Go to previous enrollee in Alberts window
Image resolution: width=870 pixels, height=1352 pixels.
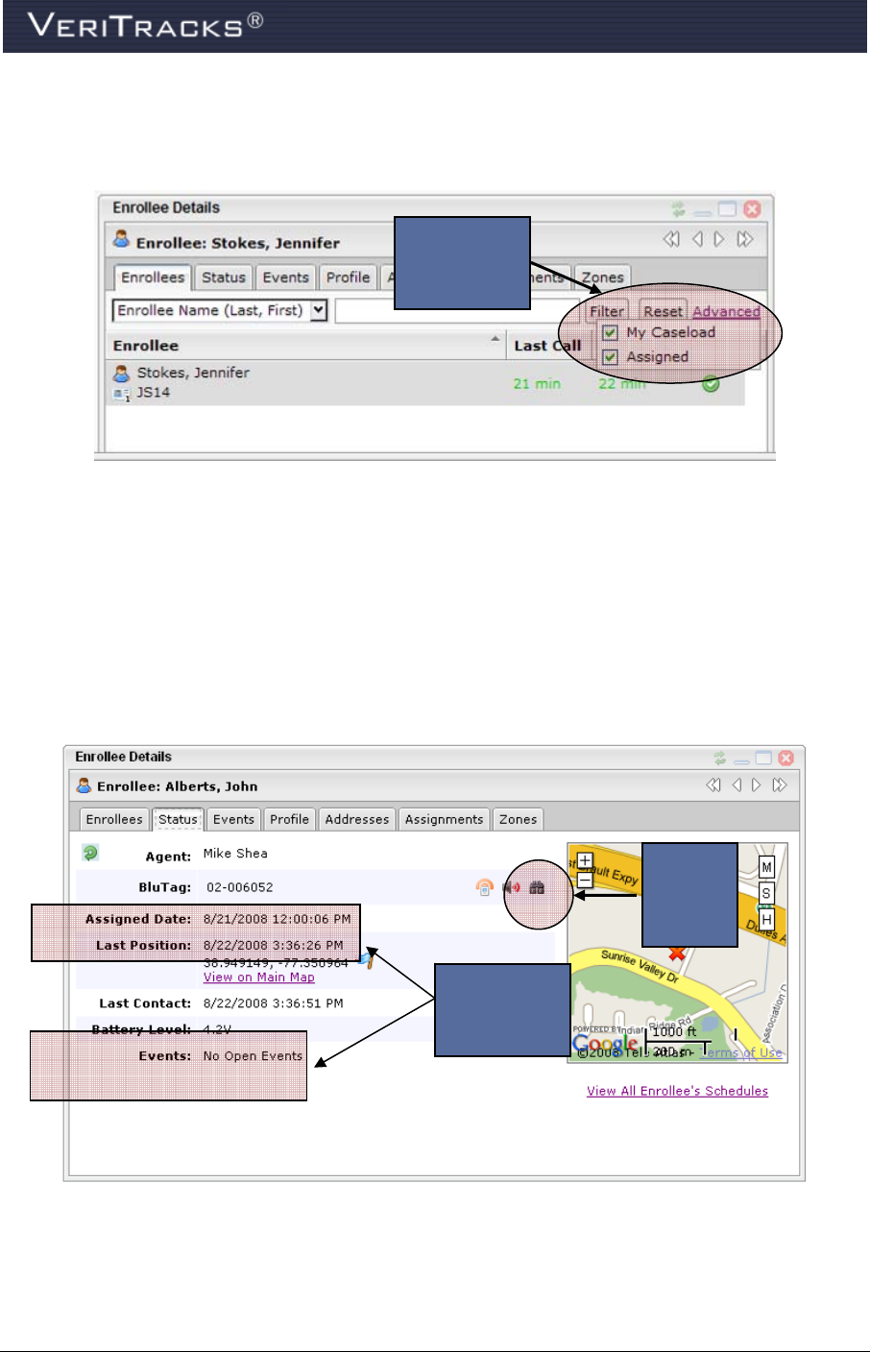point(737,785)
